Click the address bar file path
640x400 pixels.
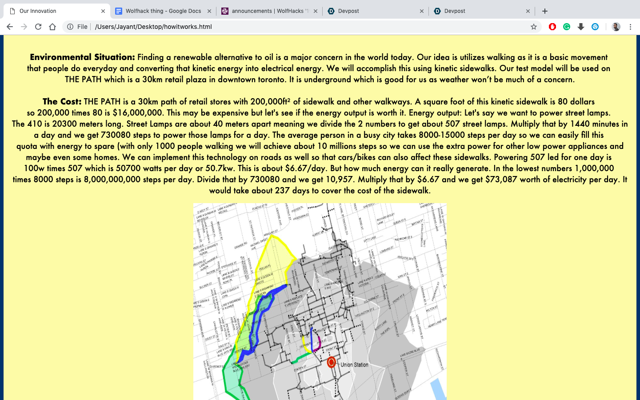pos(153,27)
